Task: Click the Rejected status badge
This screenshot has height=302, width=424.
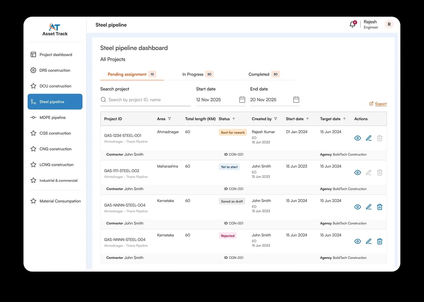Action: click(x=228, y=236)
